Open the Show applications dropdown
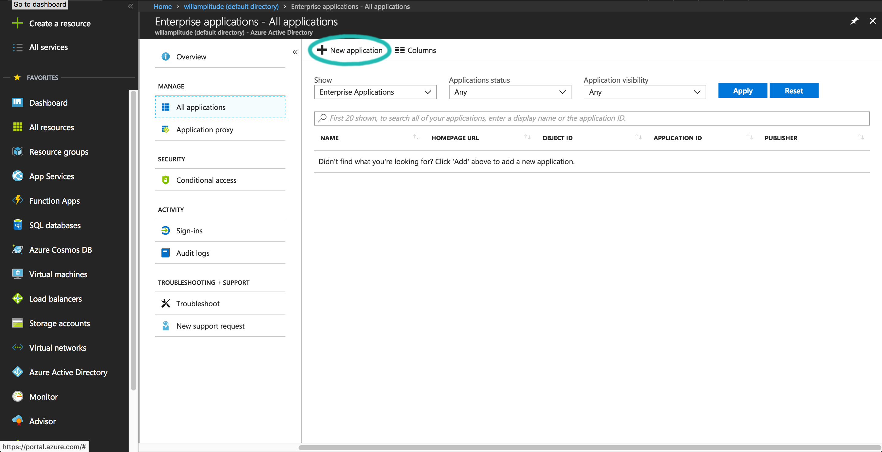Screen dimensions: 882x452 click(x=375, y=92)
